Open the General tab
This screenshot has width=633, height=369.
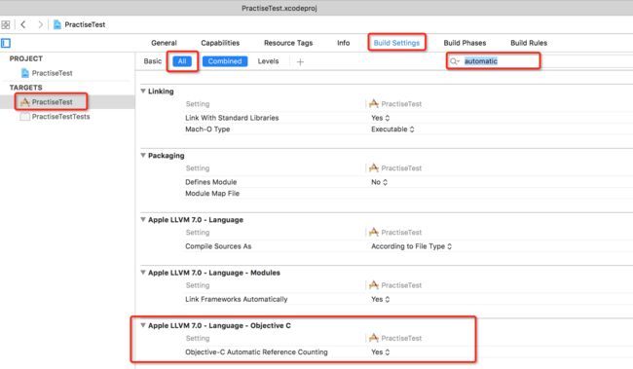[x=164, y=43]
